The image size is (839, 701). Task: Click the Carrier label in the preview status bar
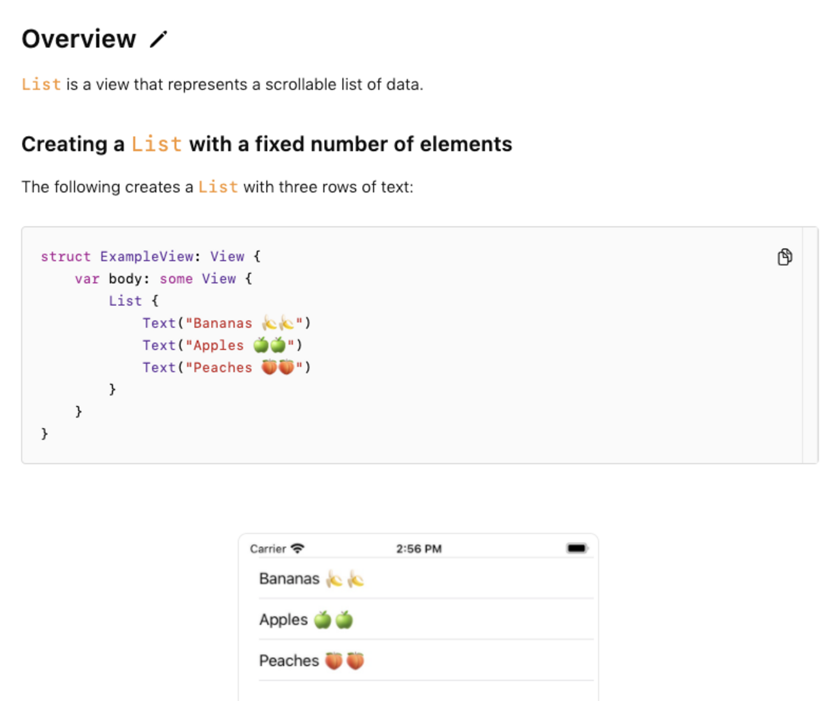pyautogui.click(x=268, y=549)
